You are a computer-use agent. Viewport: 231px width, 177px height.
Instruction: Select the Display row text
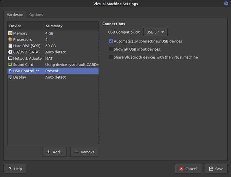[x=19, y=77]
